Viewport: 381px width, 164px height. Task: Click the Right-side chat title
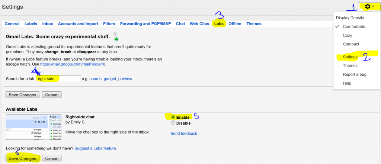pos(80,117)
